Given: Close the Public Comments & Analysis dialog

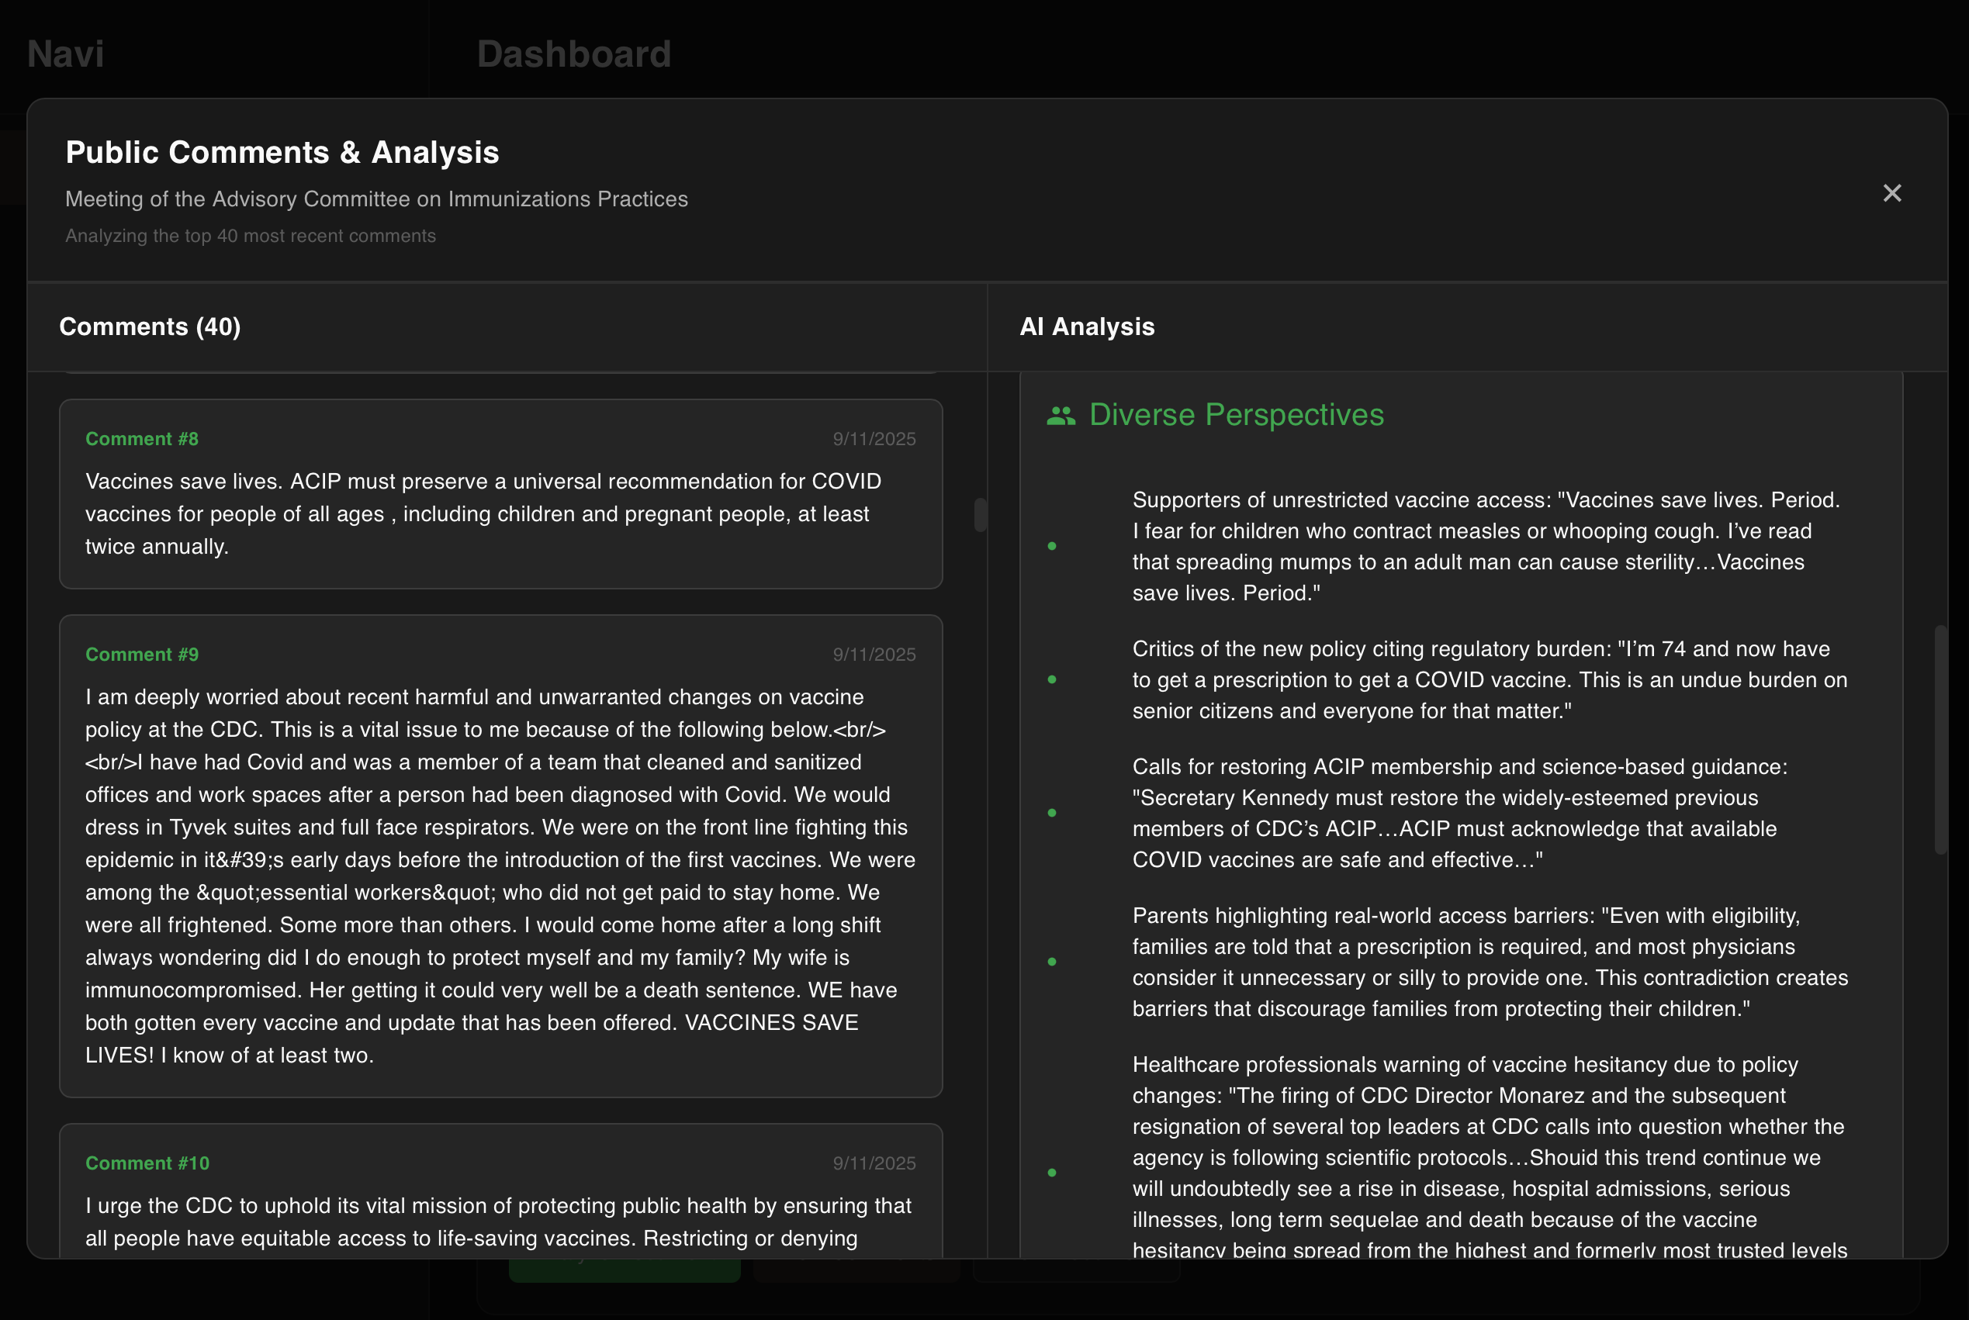Looking at the screenshot, I should click(1891, 194).
